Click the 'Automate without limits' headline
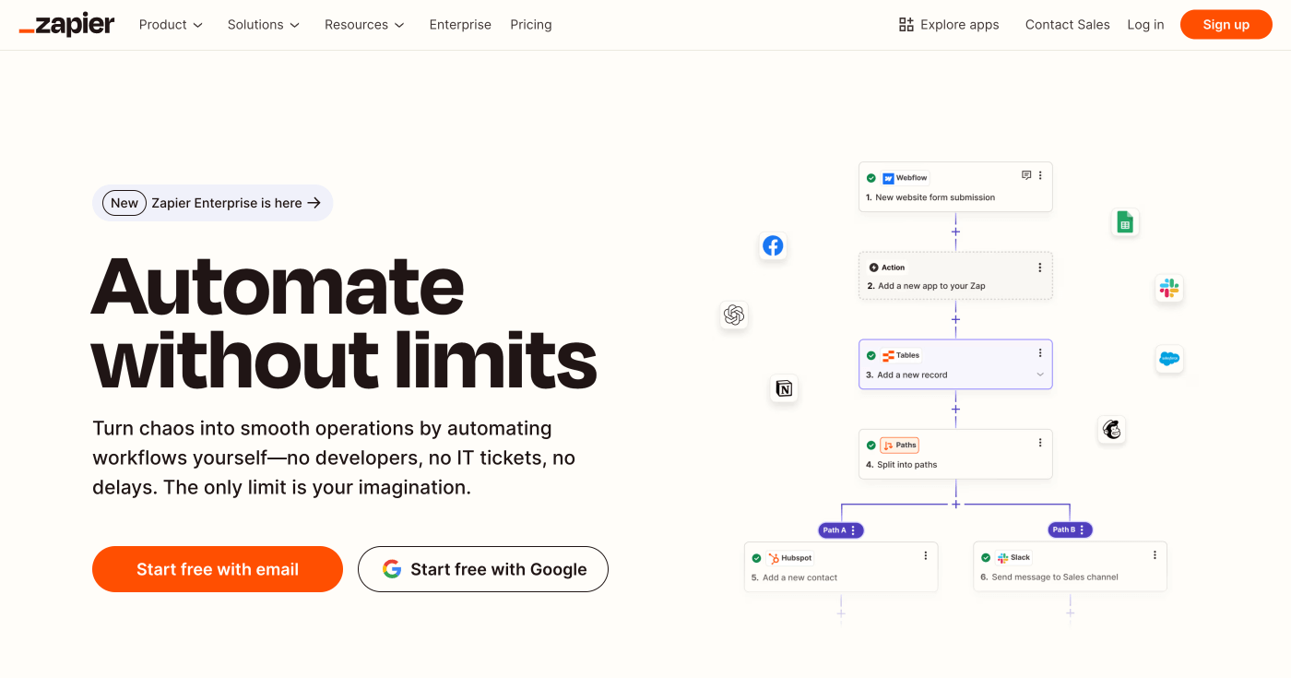 click(344, 322)
